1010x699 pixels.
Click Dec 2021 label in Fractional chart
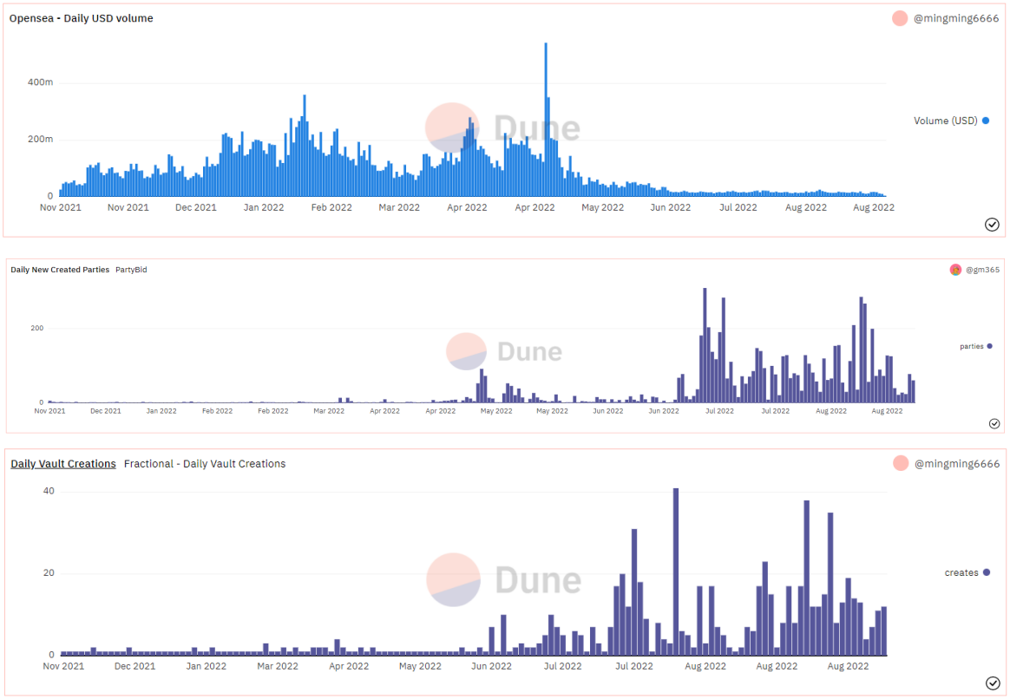coord(135,666)
